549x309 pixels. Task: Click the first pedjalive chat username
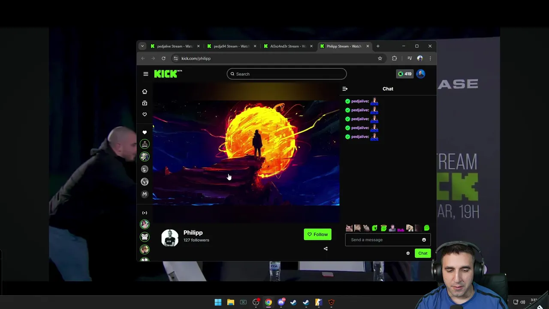360,101
